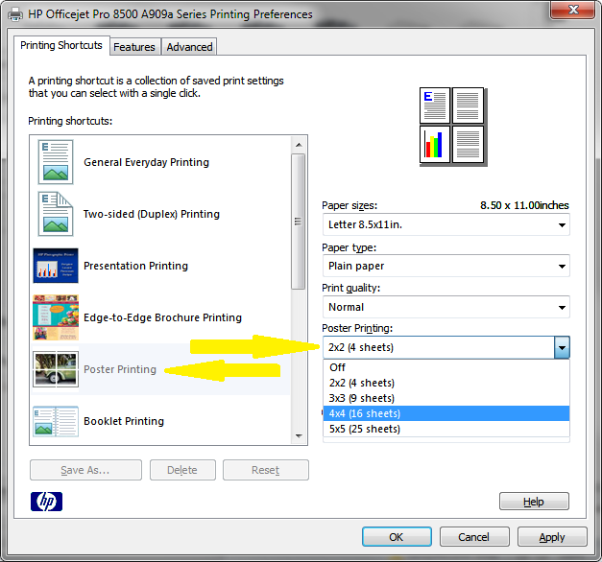The width and height of the screenshot is (602, 562).
Task: Click the HP logo icon
Action: pos(46,502)
